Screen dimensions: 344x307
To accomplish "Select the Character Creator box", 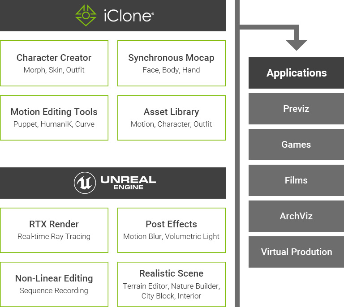I will pos(54,63).
